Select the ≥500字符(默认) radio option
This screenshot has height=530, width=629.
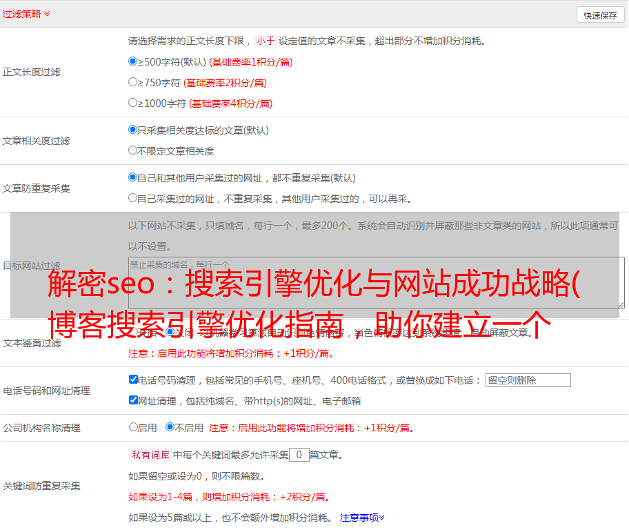tap(133, 61)
